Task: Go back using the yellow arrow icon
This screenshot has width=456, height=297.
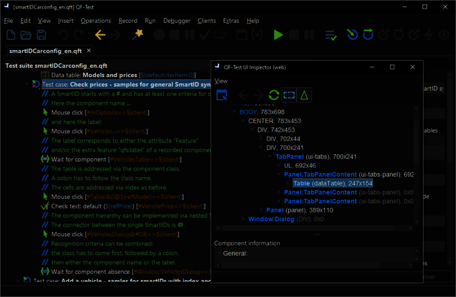Action: click(x=100, y=35)
